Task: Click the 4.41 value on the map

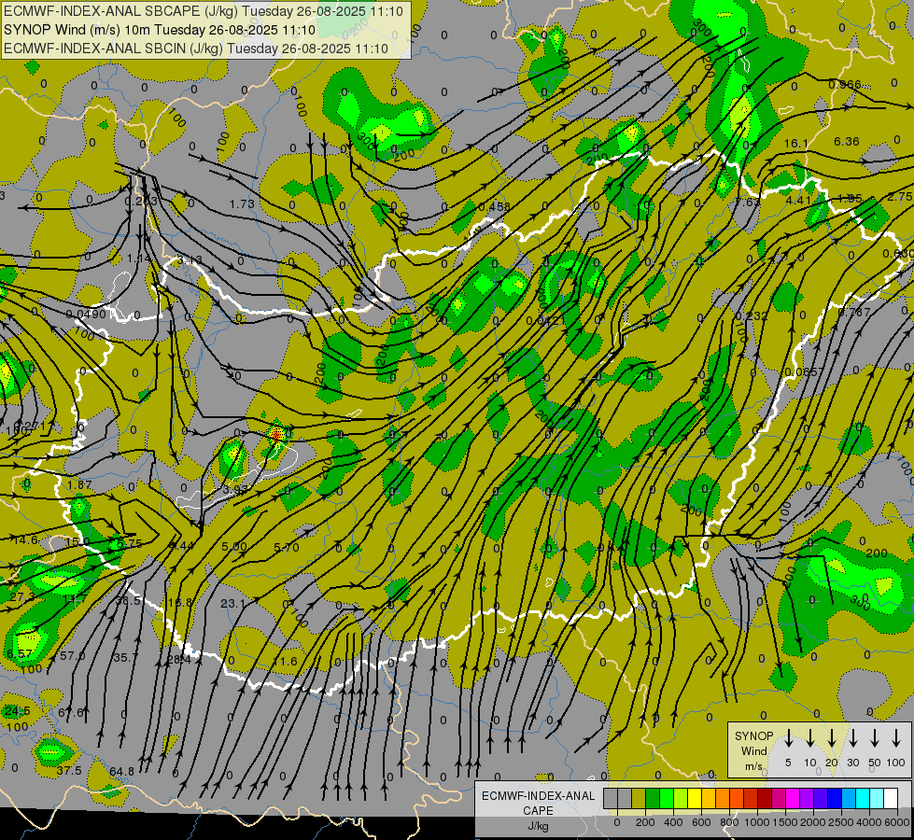Action: point(798,200)
